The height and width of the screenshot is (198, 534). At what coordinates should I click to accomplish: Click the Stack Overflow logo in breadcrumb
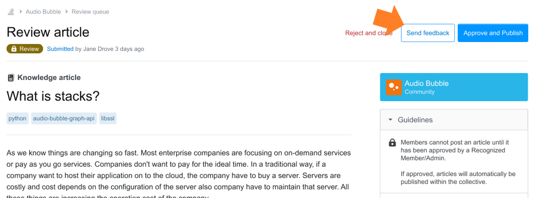point(11,12)
